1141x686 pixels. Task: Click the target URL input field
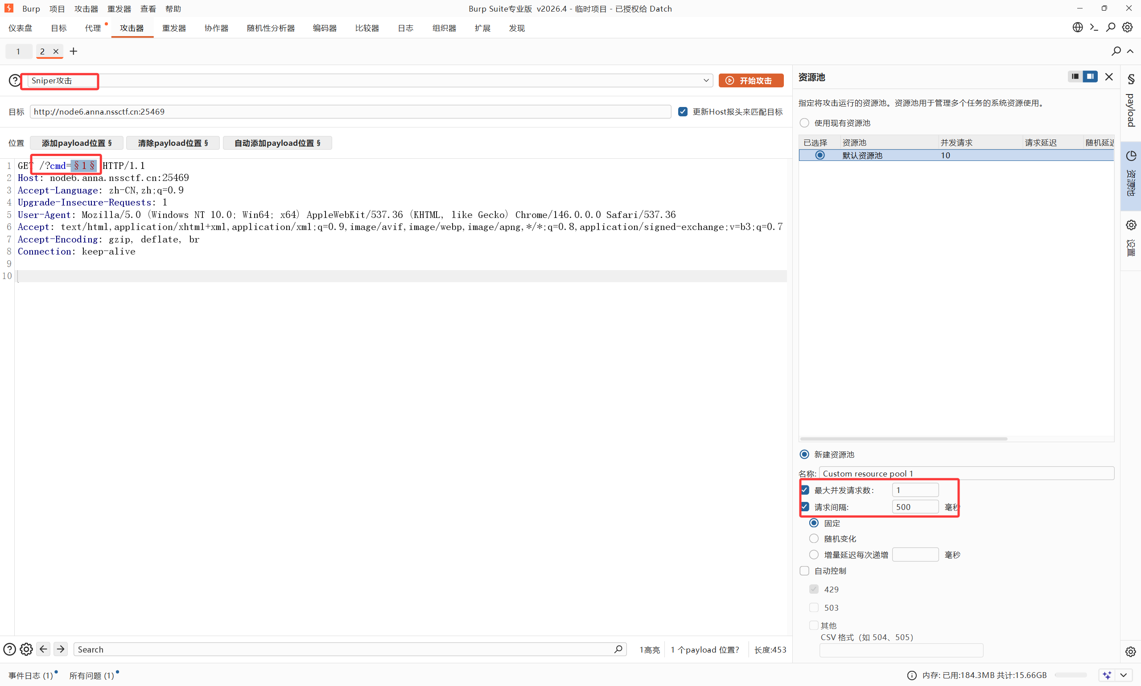tap(350, 111)
